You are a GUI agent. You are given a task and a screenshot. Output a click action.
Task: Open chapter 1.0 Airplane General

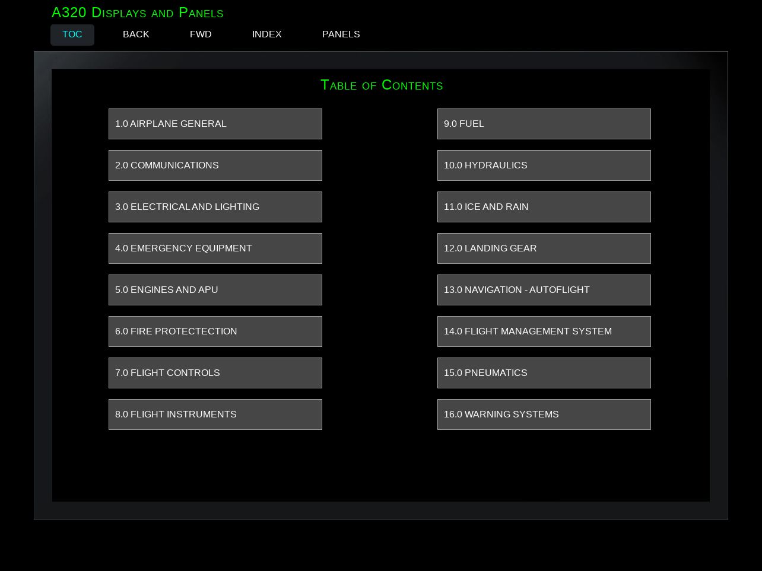click(215, 124)
